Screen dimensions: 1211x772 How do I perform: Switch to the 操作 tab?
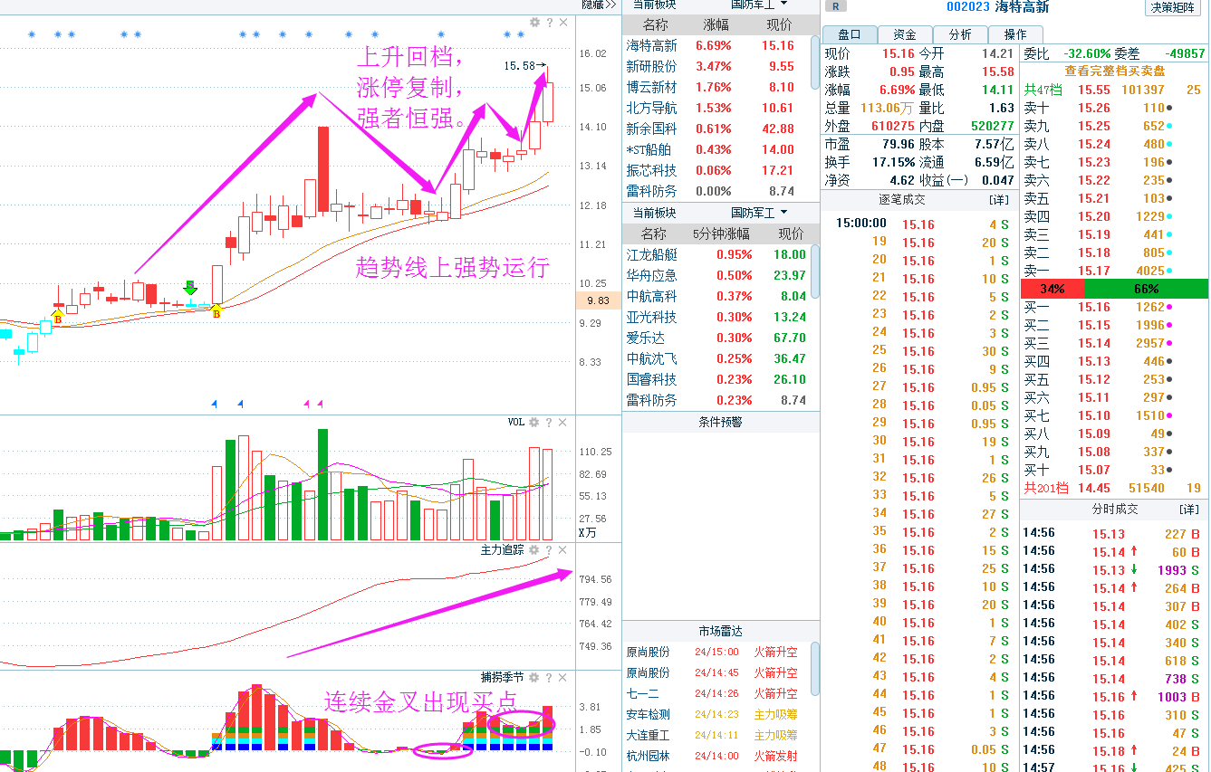(x=1015, y=34)
